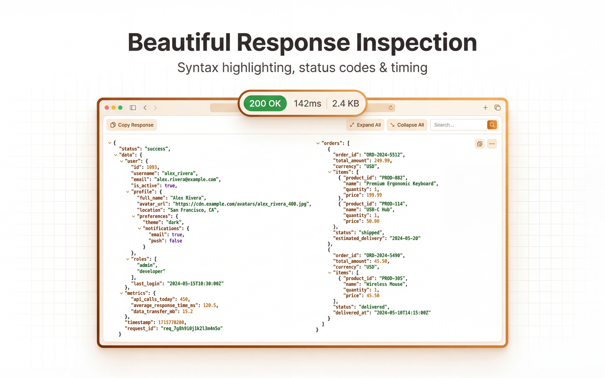Collapse the "orders" array
The width and height of the screenshot is (605, 378).
pyautogui.click(x=318, y=143)
